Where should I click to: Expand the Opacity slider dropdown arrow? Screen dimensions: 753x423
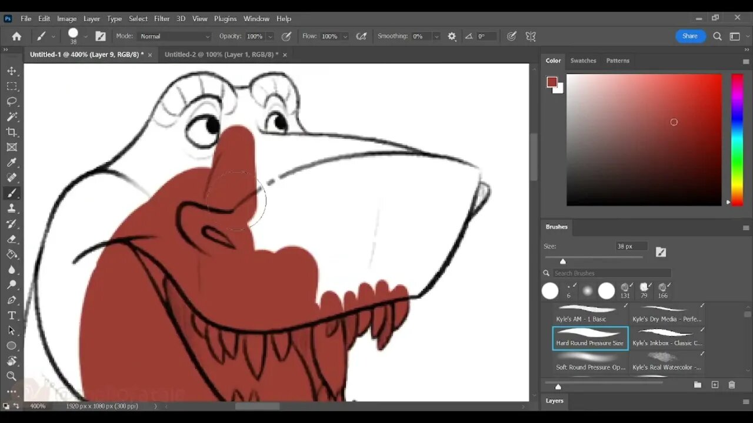point(270,36)
